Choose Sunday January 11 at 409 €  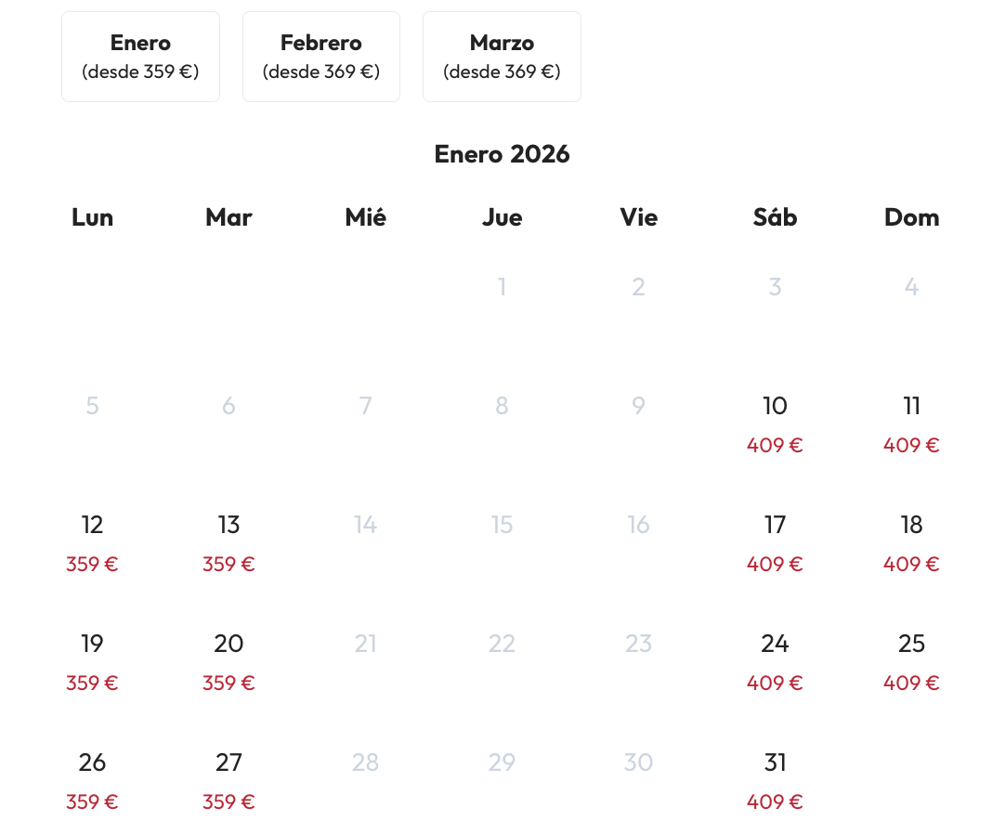[x=911, y=423]
